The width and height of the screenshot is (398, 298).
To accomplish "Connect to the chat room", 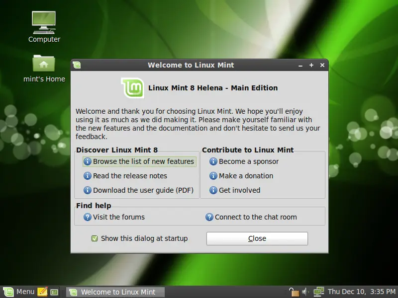I will [251, 217].
